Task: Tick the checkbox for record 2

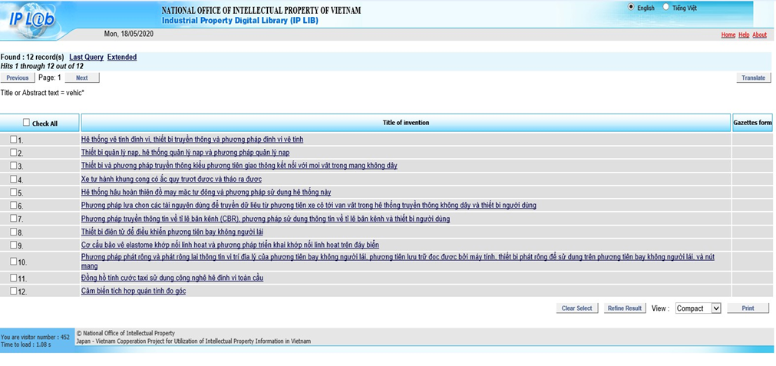Action: tap(13, 153)
